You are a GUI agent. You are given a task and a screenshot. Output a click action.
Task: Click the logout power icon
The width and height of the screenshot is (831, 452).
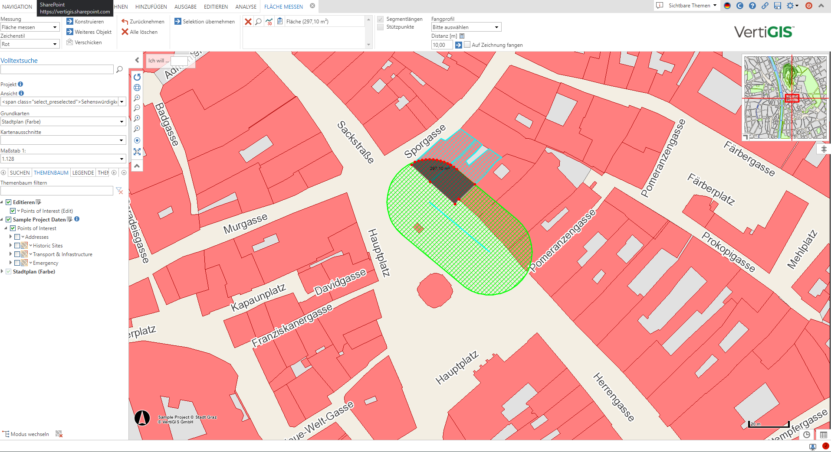(x=809, y=6)
